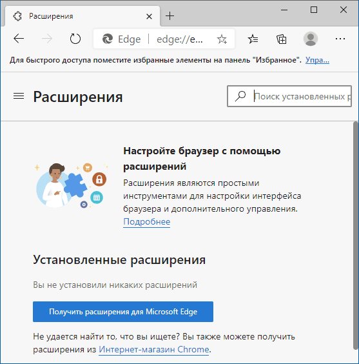
Task: Add this page to favorites star icon
Action: point(222,39)
